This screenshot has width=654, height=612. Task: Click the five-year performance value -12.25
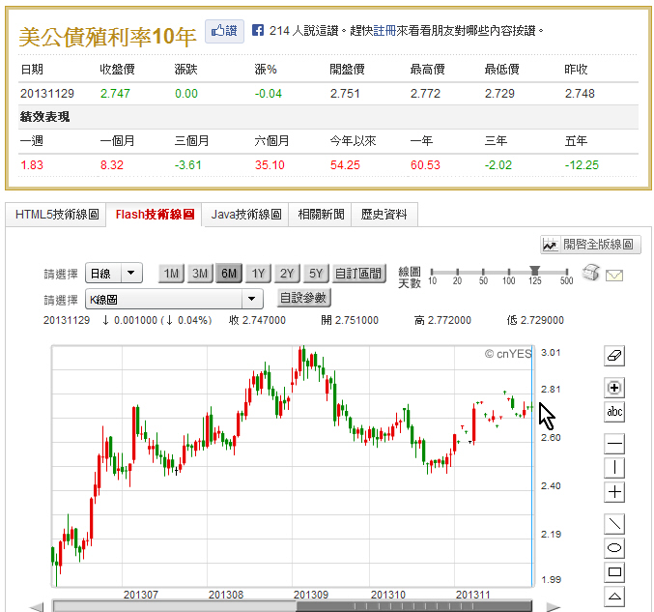582,165
